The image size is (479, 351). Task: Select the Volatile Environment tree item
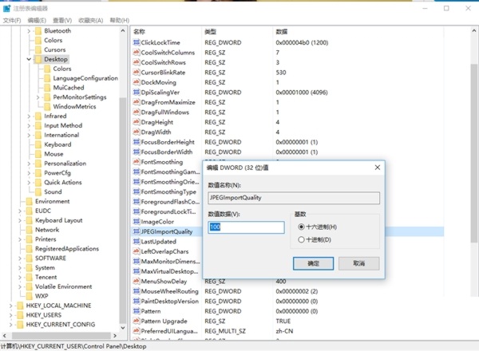[x=63, y=286]
